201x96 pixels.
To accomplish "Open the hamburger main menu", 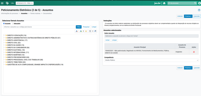I will 2,3.
